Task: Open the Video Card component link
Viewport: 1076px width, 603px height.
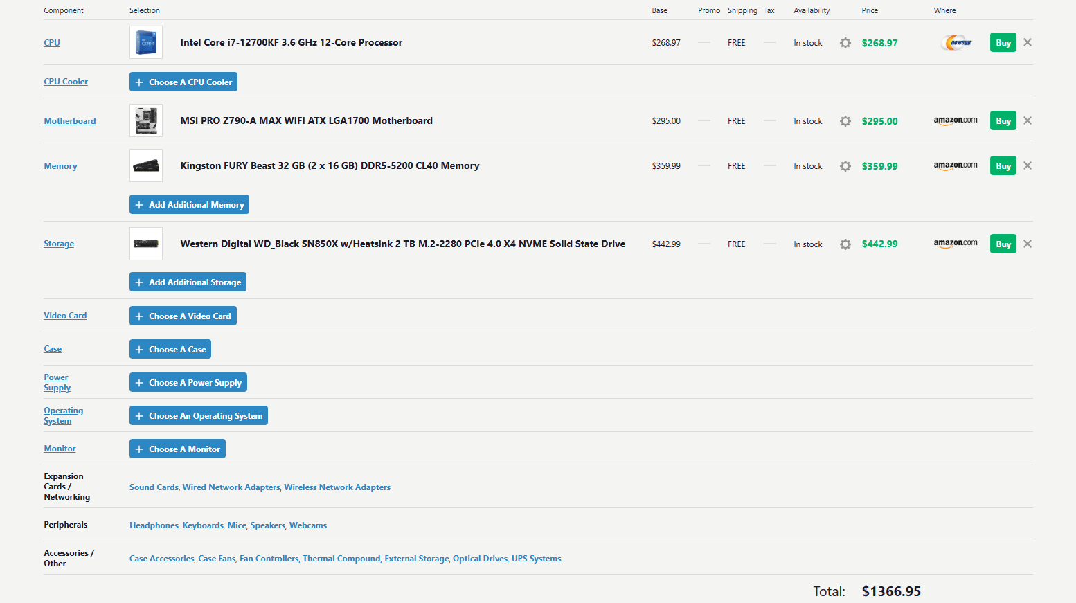Action: tap(65, 316)
